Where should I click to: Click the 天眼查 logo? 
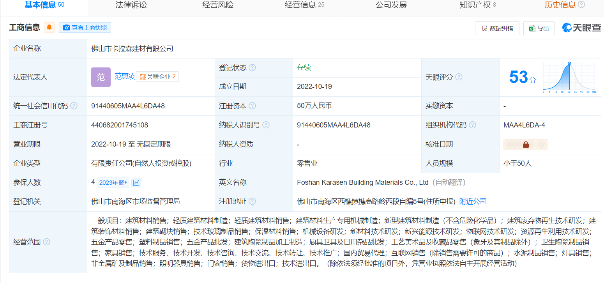click(x=581, y=28)
